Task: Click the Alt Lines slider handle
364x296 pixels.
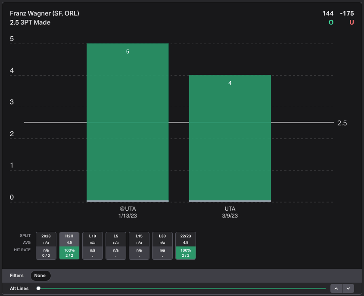Action: tap(38, 288)
